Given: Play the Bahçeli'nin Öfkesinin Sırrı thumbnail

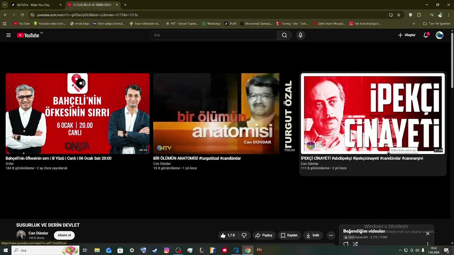Looking at the screenshot, I should [78, 113].
